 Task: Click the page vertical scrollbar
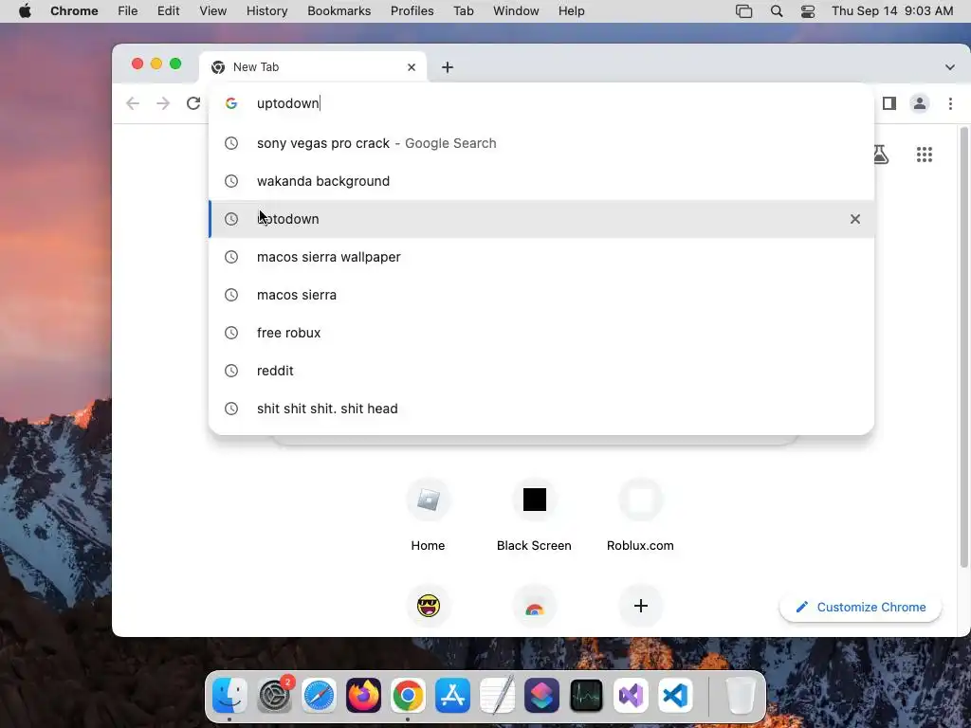coord(963,347)
